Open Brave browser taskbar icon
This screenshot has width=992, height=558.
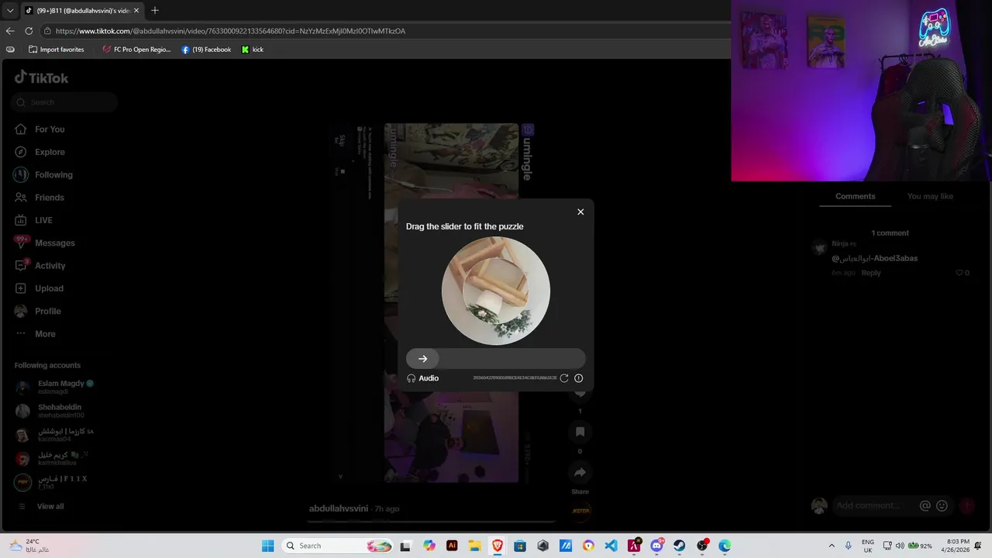[x=497, y=546]
